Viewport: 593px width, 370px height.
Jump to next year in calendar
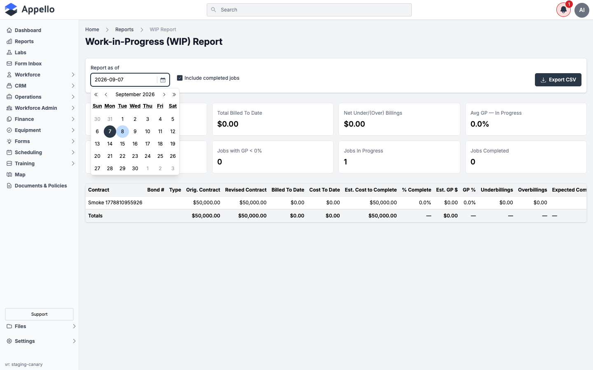pos(174,95)
